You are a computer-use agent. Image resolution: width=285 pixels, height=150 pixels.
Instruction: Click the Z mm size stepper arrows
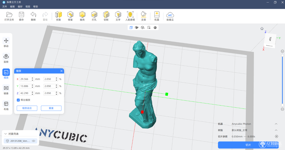pyautogui.click(x=32, y=93)
